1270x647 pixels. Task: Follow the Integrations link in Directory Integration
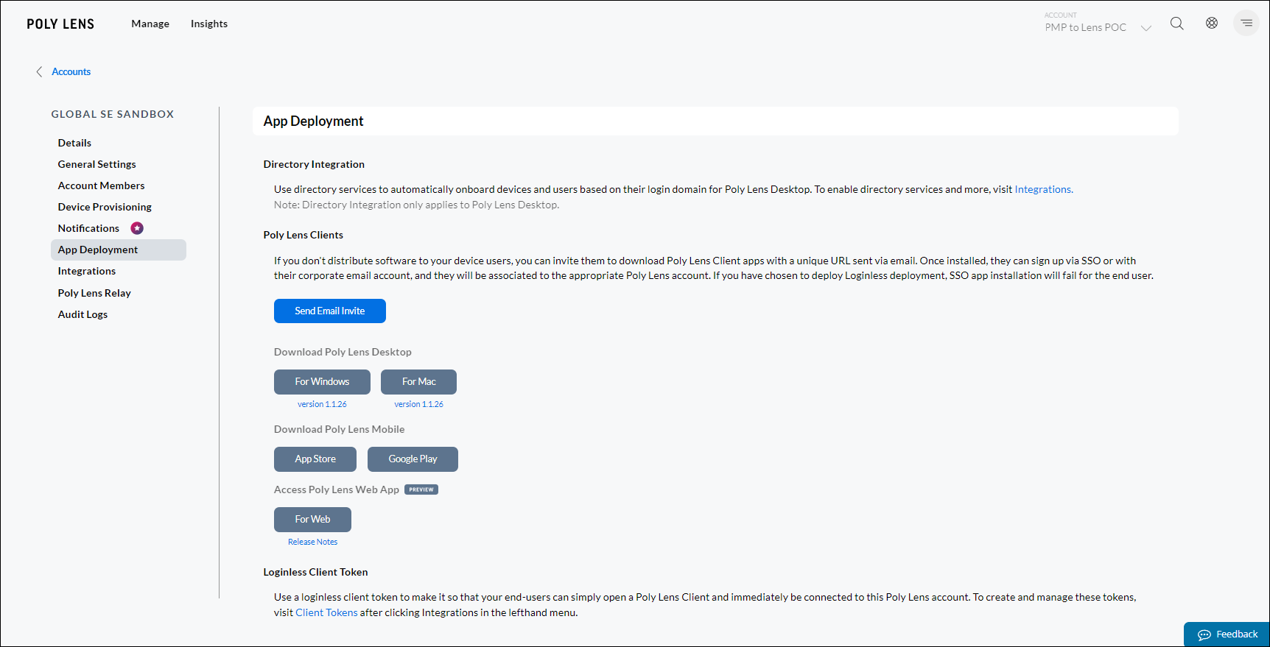point(1044,189)
